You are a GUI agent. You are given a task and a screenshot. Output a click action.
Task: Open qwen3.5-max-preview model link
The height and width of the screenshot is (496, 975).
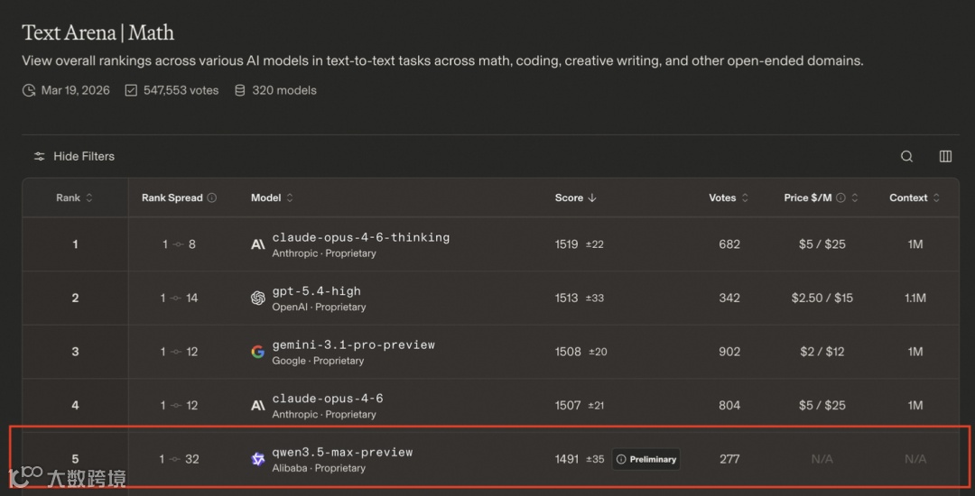(342, 453)
